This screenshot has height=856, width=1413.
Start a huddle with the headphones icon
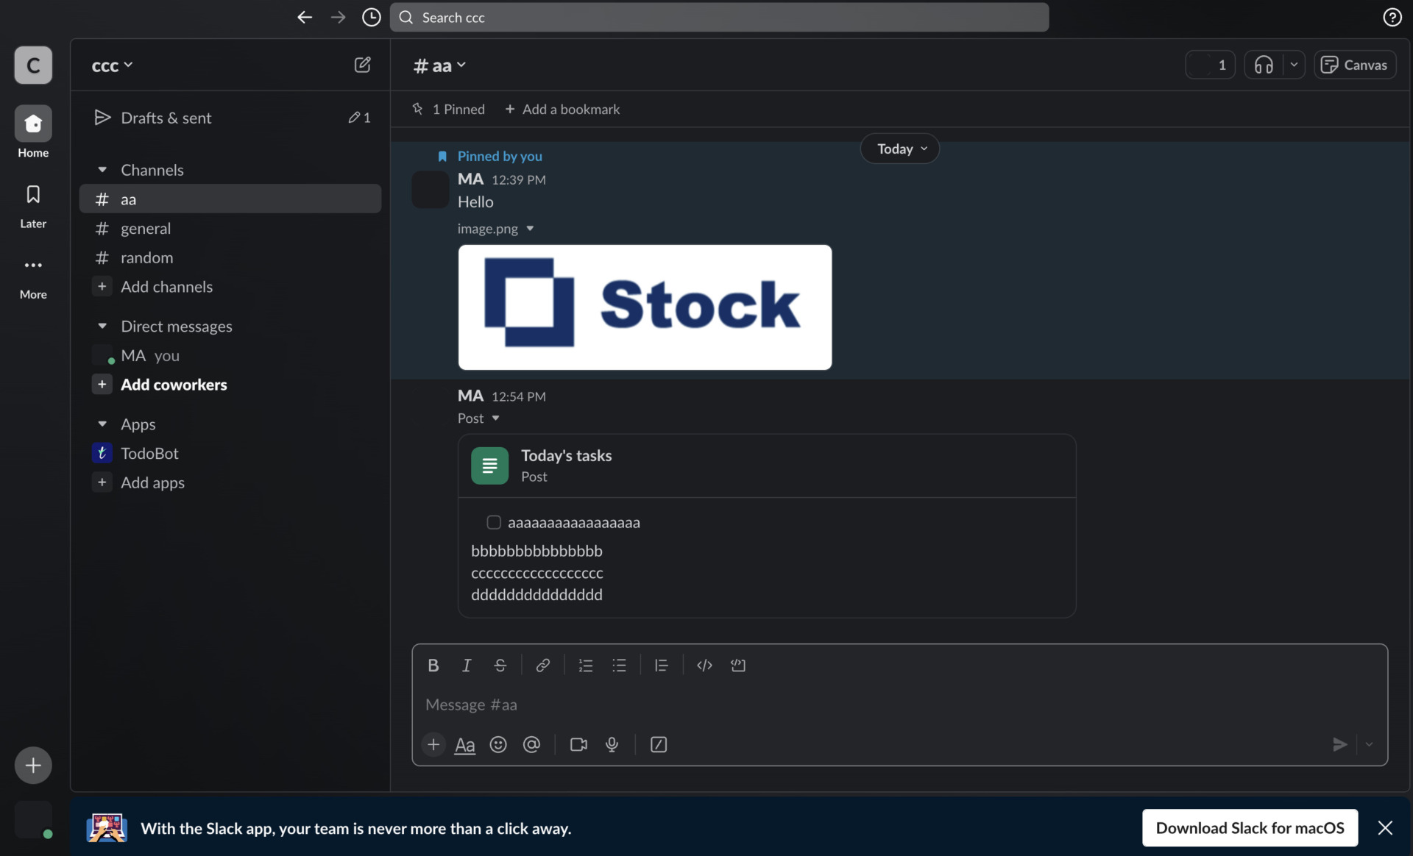(1263, 65)
